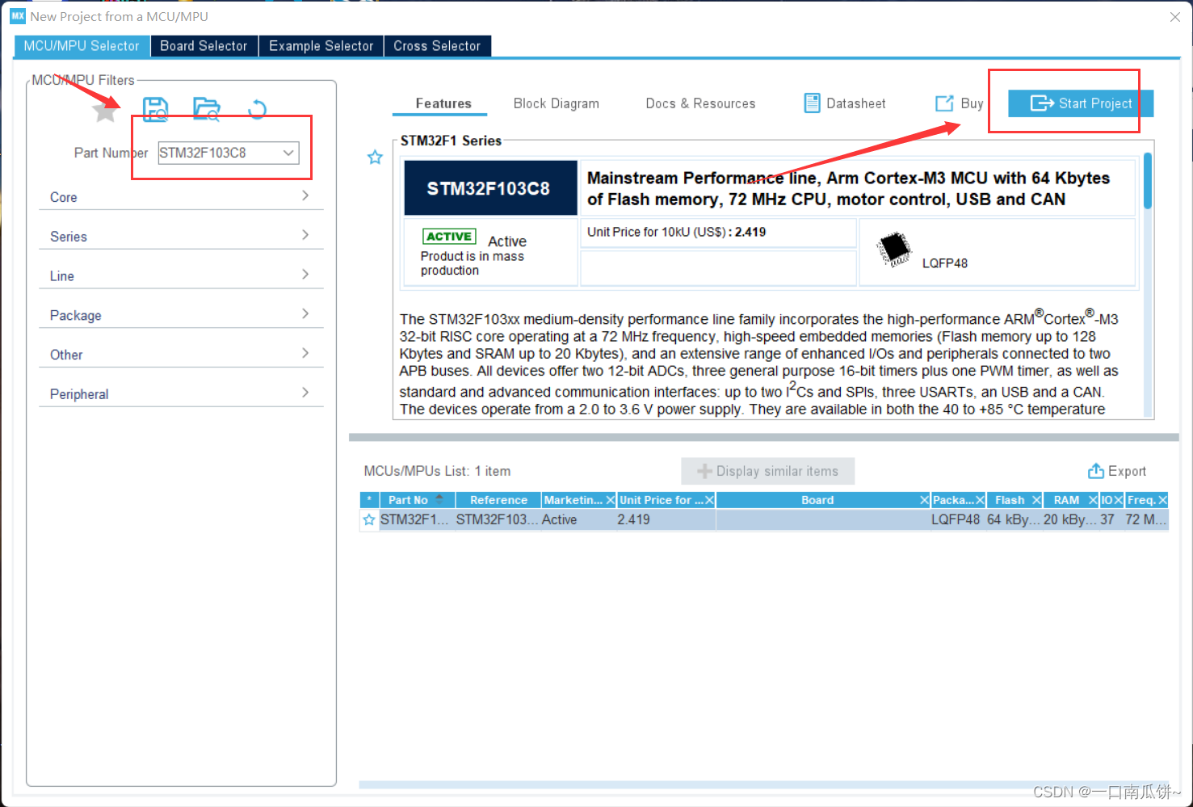Click the STM32F103... Reference cell
The image size is (1193, 807).
pyautogui.click(x=496, y=519)
